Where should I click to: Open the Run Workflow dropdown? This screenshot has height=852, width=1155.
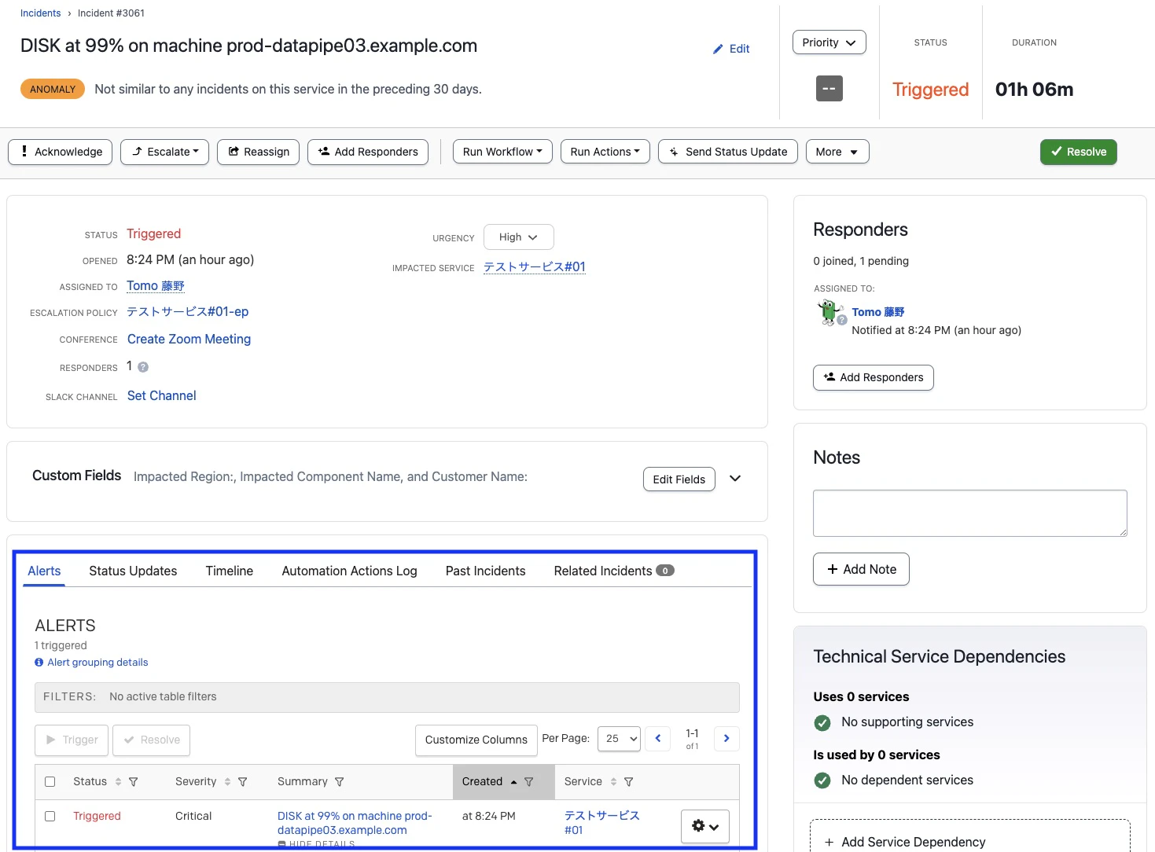502,152
